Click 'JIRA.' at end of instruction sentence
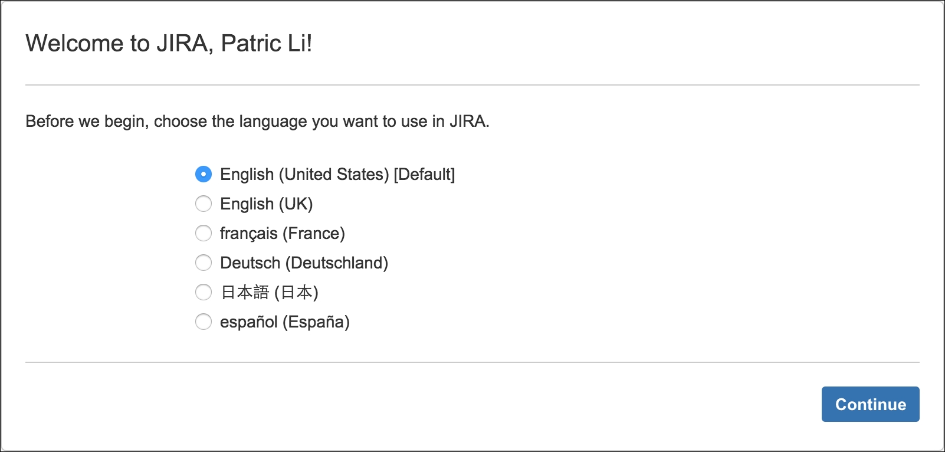 pos(470,121)
